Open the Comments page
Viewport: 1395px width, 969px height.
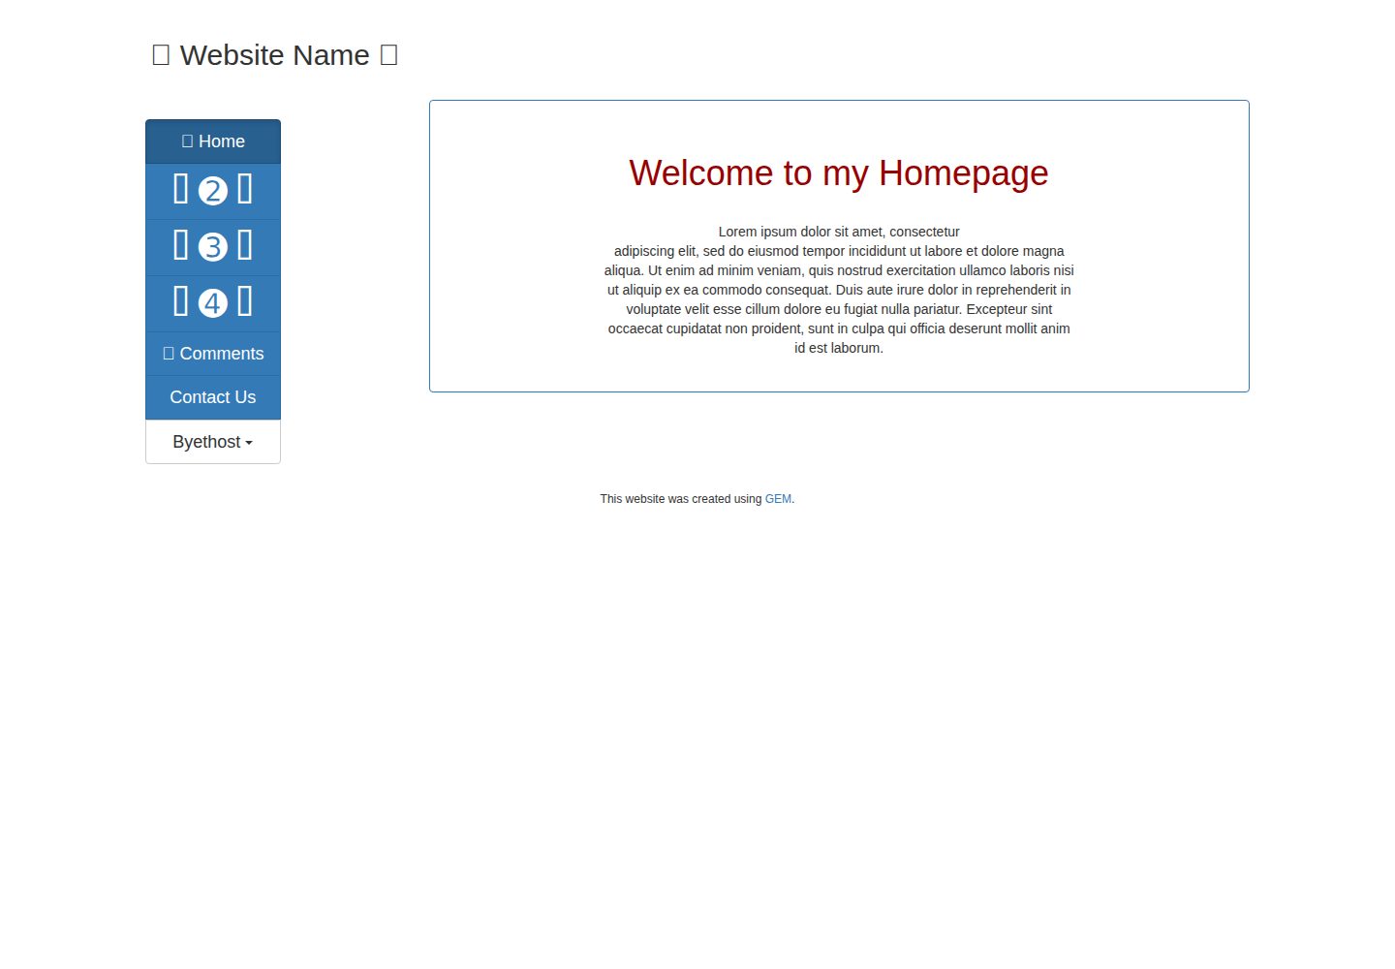[213, 354]
